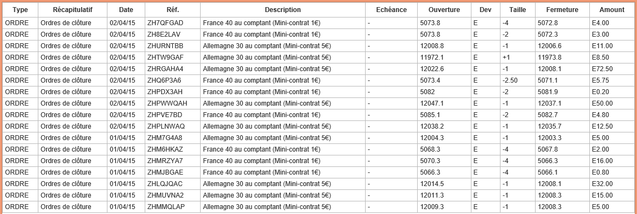Click the Type column header
The width and height of the screenshot is (637, 214).
20,10
